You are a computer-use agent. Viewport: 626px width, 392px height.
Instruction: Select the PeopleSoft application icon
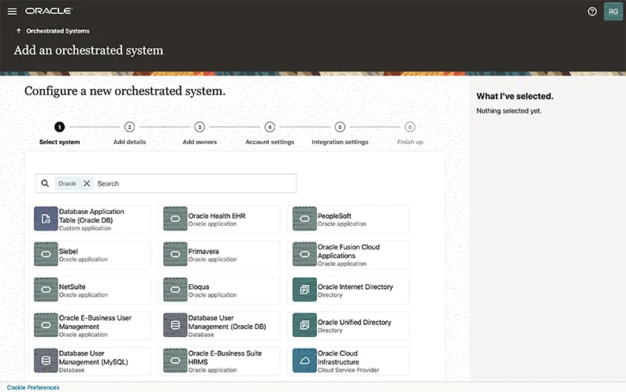click(x=305, y=219)
